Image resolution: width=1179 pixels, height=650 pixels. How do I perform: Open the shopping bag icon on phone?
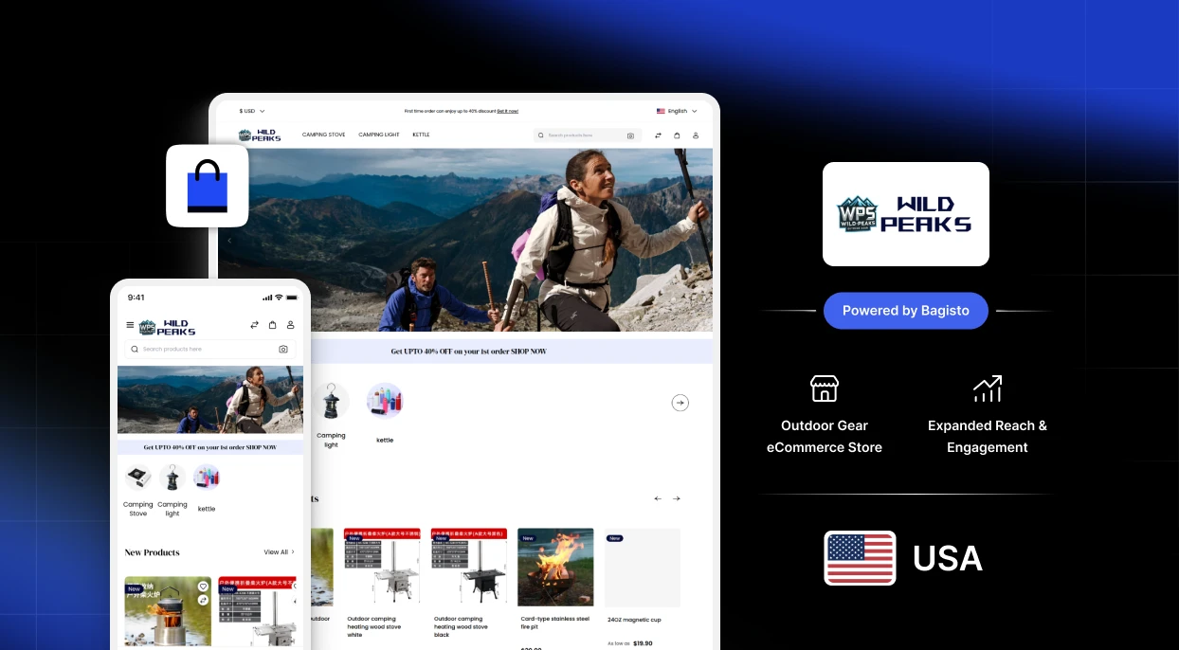[273, 325]
